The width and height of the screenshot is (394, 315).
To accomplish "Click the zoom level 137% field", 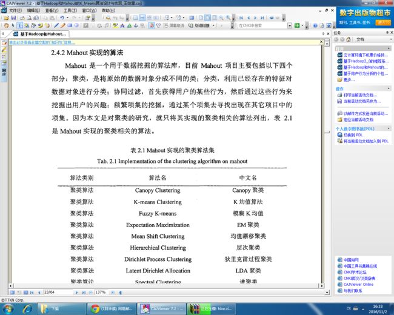I will 101,292.
